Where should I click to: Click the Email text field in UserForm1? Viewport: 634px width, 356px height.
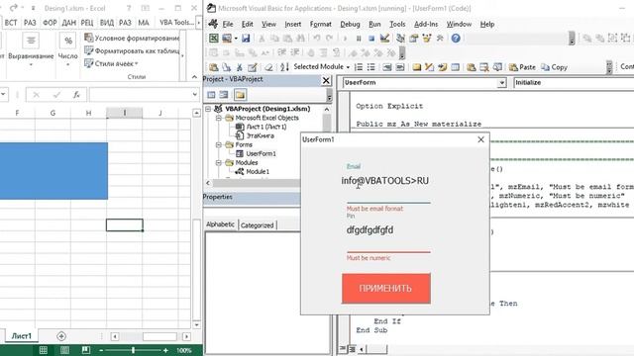tap(386, 181)
